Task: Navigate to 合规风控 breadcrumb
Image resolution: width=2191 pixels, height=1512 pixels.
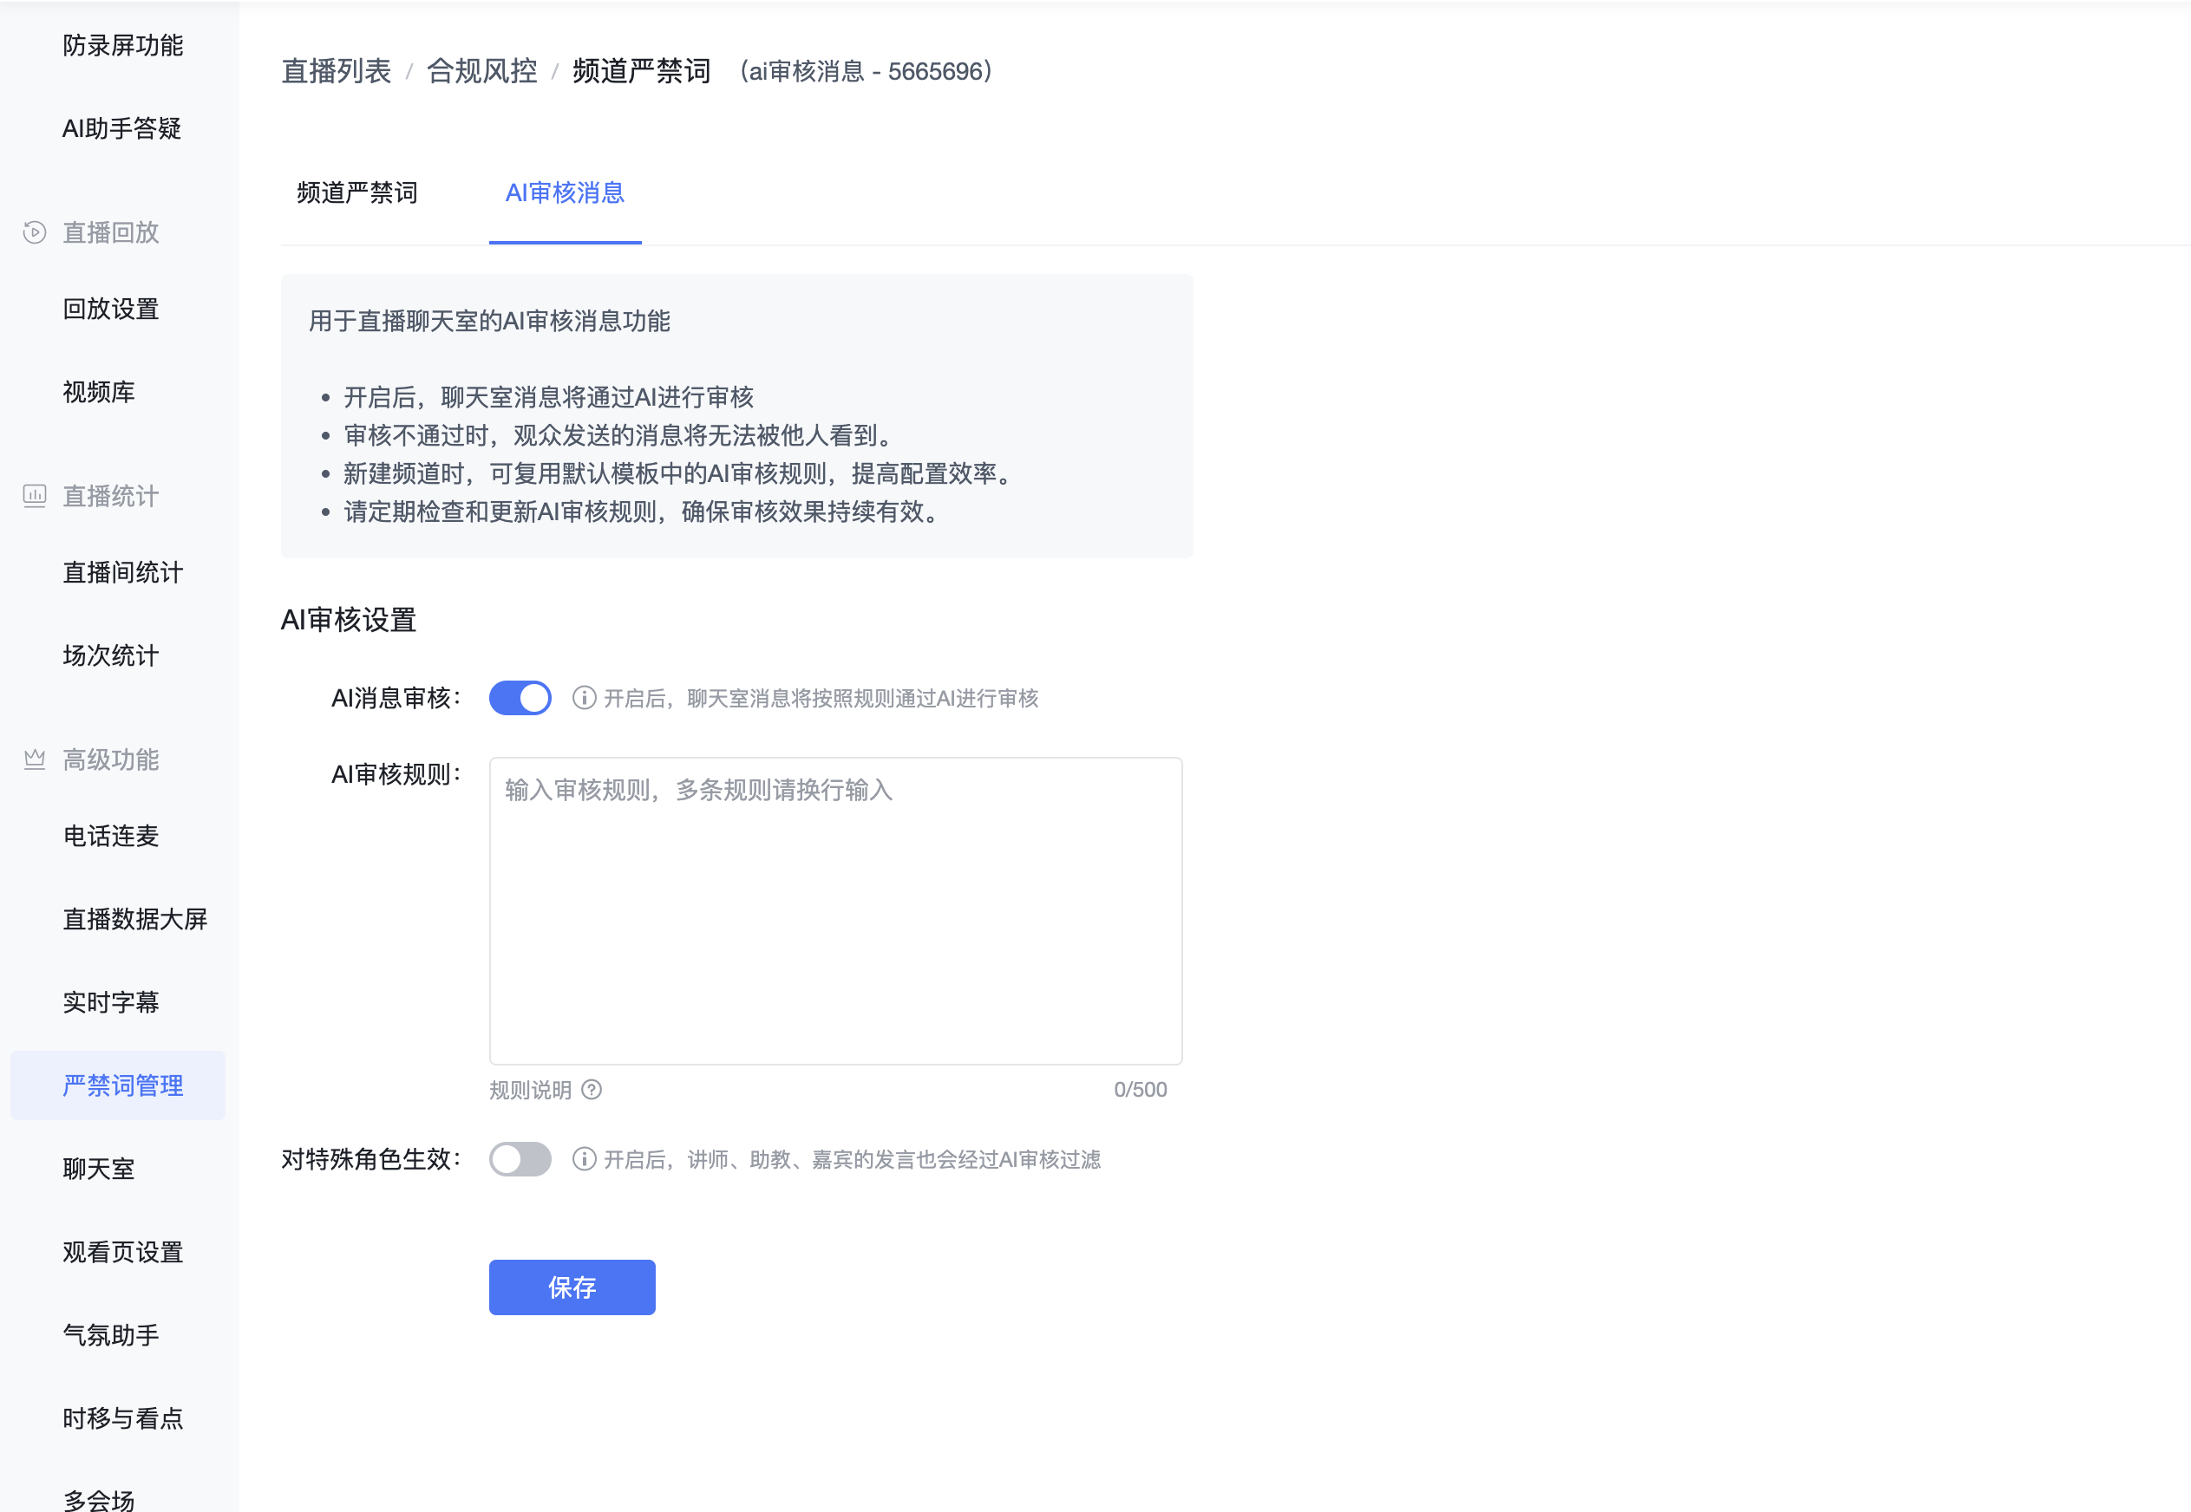Action: click(x=482, y=71)
